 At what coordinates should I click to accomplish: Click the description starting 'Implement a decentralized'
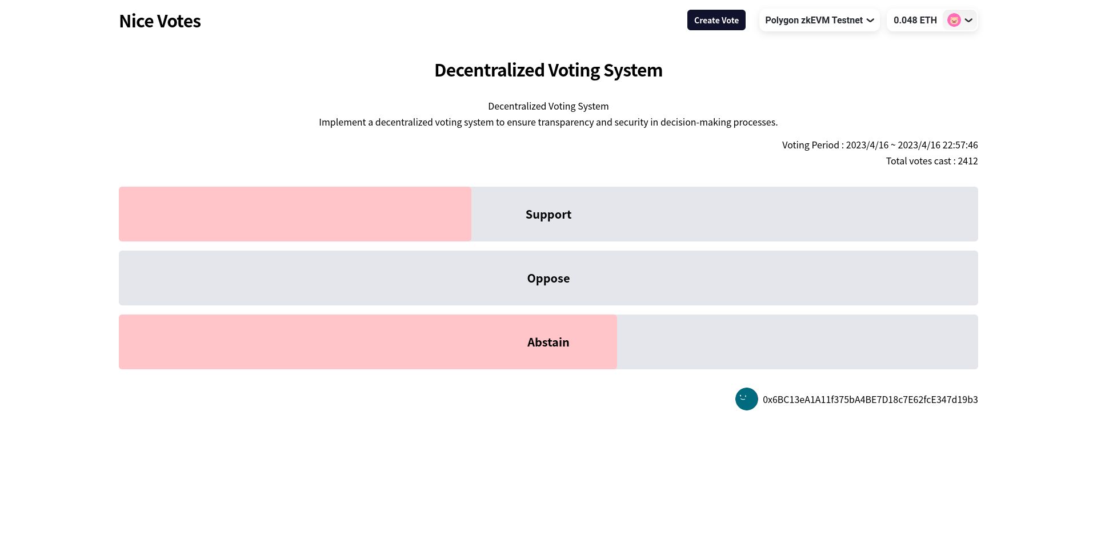[x=548, y=122]
